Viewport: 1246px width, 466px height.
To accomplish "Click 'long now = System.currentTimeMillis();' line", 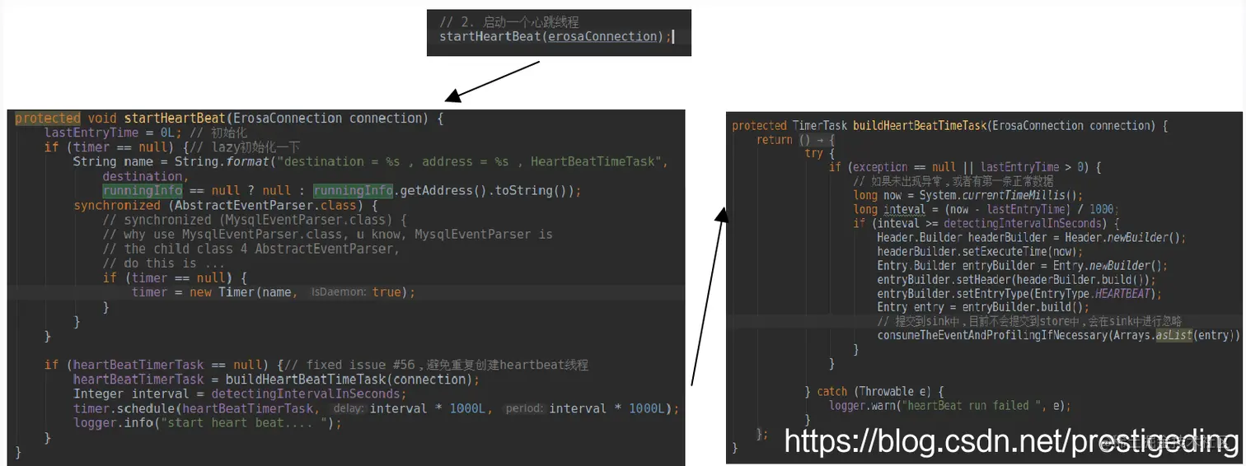I will click(x=968, y=195).
